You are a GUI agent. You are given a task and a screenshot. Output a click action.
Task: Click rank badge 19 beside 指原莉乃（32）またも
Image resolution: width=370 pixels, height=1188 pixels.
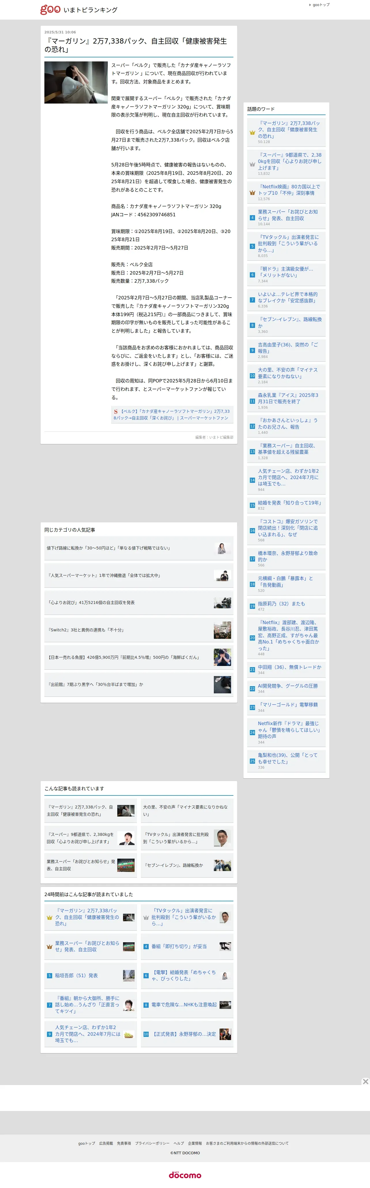point(252,606)
